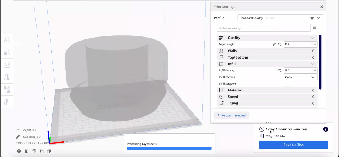Screen dimensions: 339x157
Task: Collapse the Infill settings section
Action: click(313, 64)
